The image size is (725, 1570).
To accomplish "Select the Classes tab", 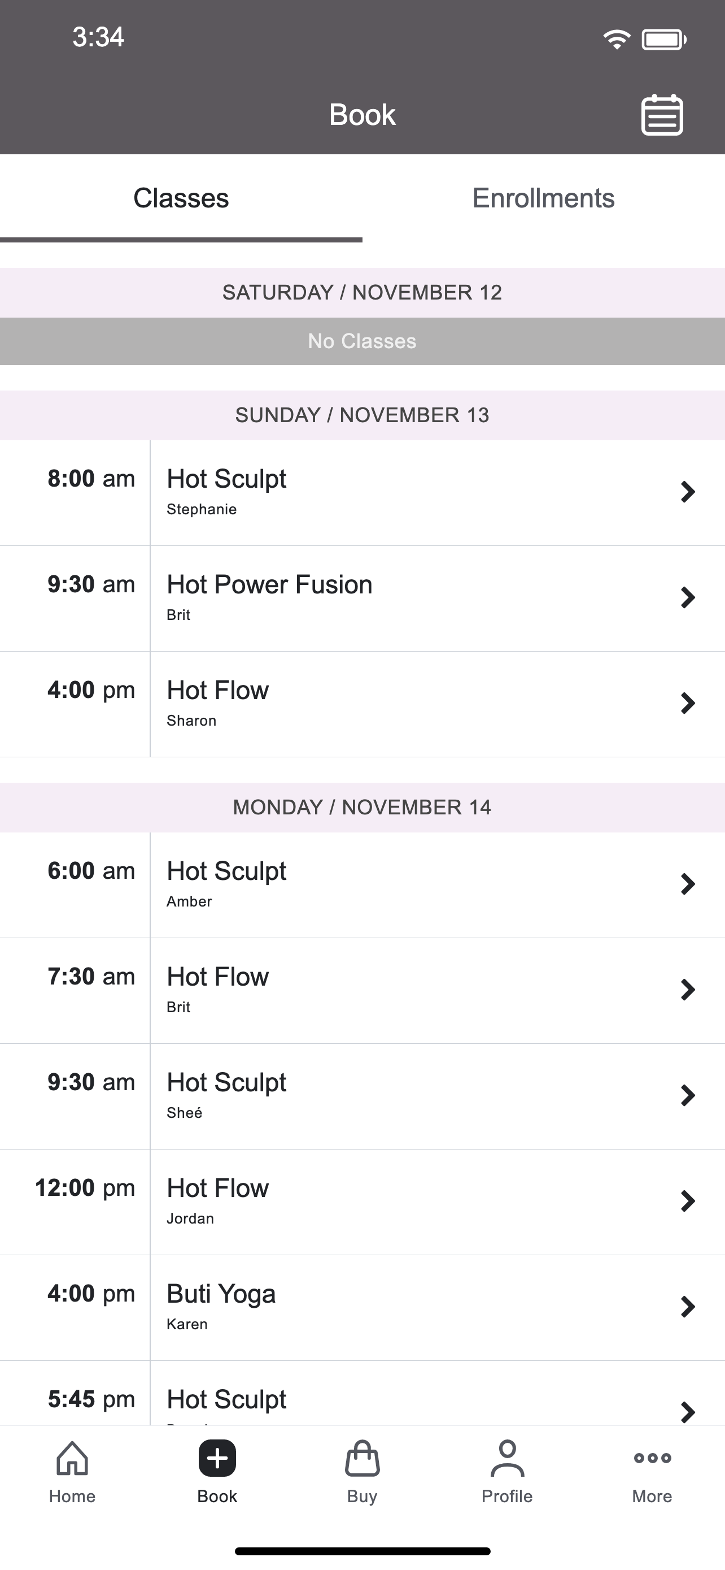I will coord(181,199).
